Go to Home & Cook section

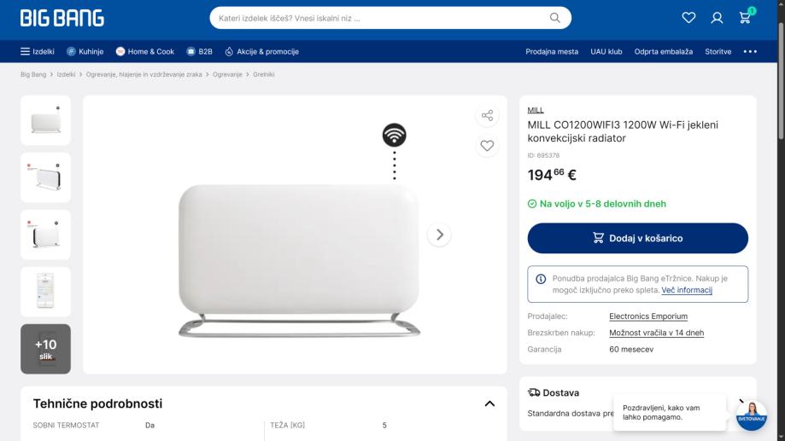(x=144, y=51)
